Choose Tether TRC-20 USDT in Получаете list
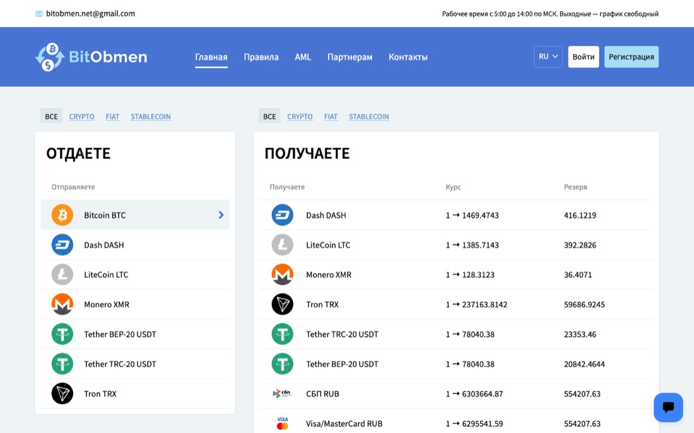The image size is (694, 433). click(x=456, y=334)
